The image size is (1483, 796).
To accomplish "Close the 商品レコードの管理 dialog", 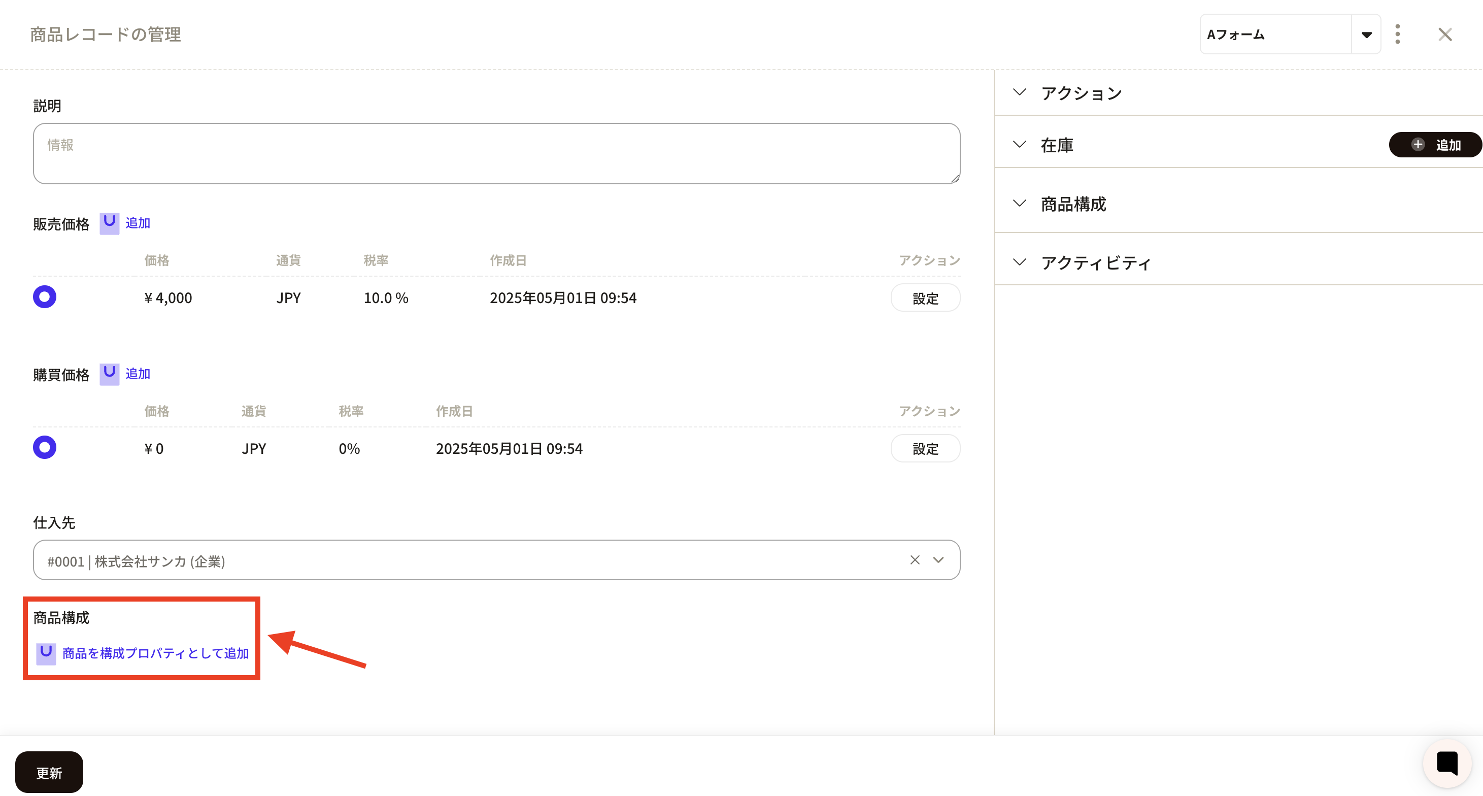I will (x=1444, y=35).
